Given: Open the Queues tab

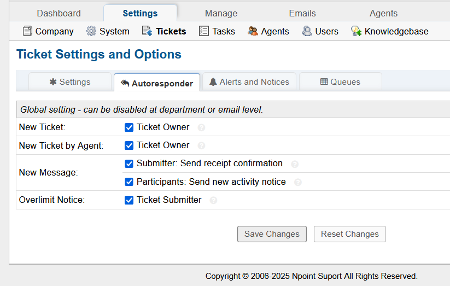Looking at the screenshot, I should coord(340,82).
